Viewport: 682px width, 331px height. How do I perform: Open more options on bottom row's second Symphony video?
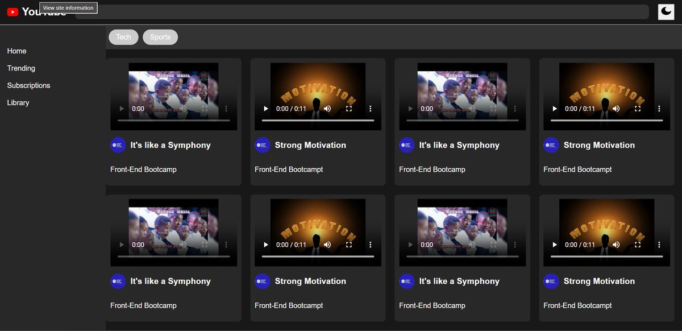tap(515, 245)
